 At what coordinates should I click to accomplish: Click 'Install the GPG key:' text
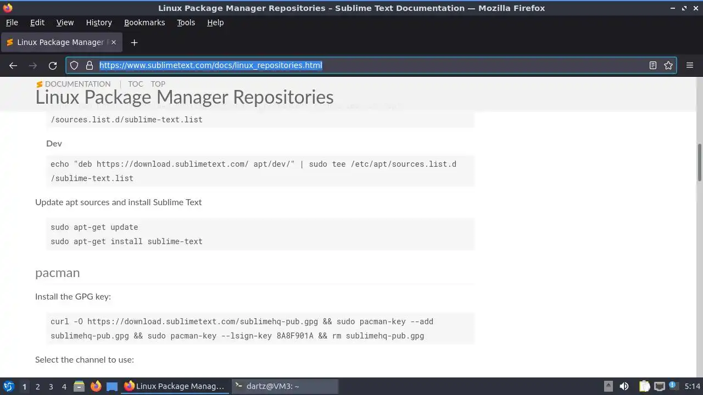73,296
